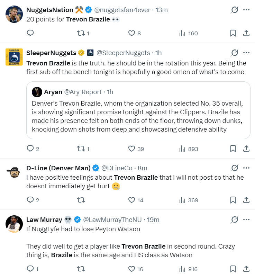Like the D-Line tweet with 14 likes

[x=136, y=200]
